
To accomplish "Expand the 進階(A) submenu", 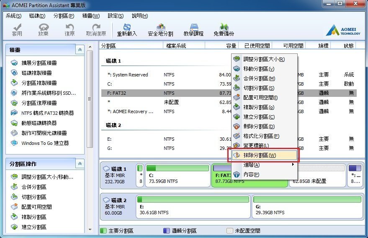I will (264, 165).
